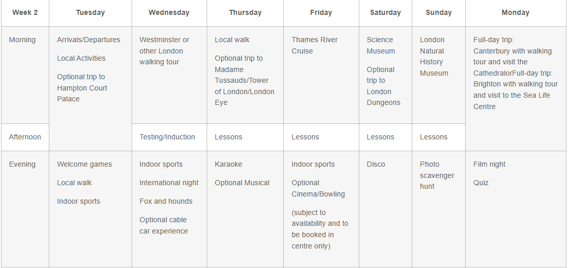Click the Morning row label
The height and width of the screenshot is (268, 568).
coord(23,40)
